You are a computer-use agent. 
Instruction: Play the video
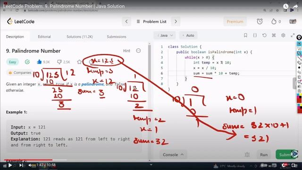tap(10, 165)
